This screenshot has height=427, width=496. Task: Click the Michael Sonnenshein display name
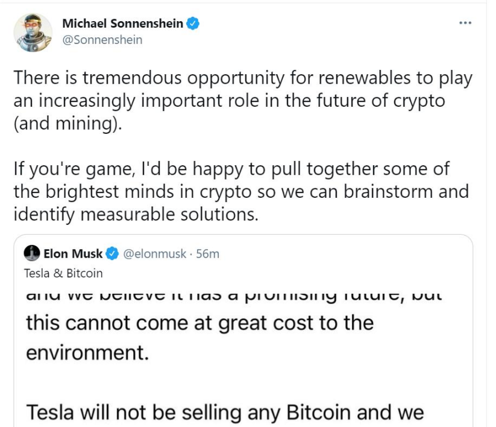point(123,24)
